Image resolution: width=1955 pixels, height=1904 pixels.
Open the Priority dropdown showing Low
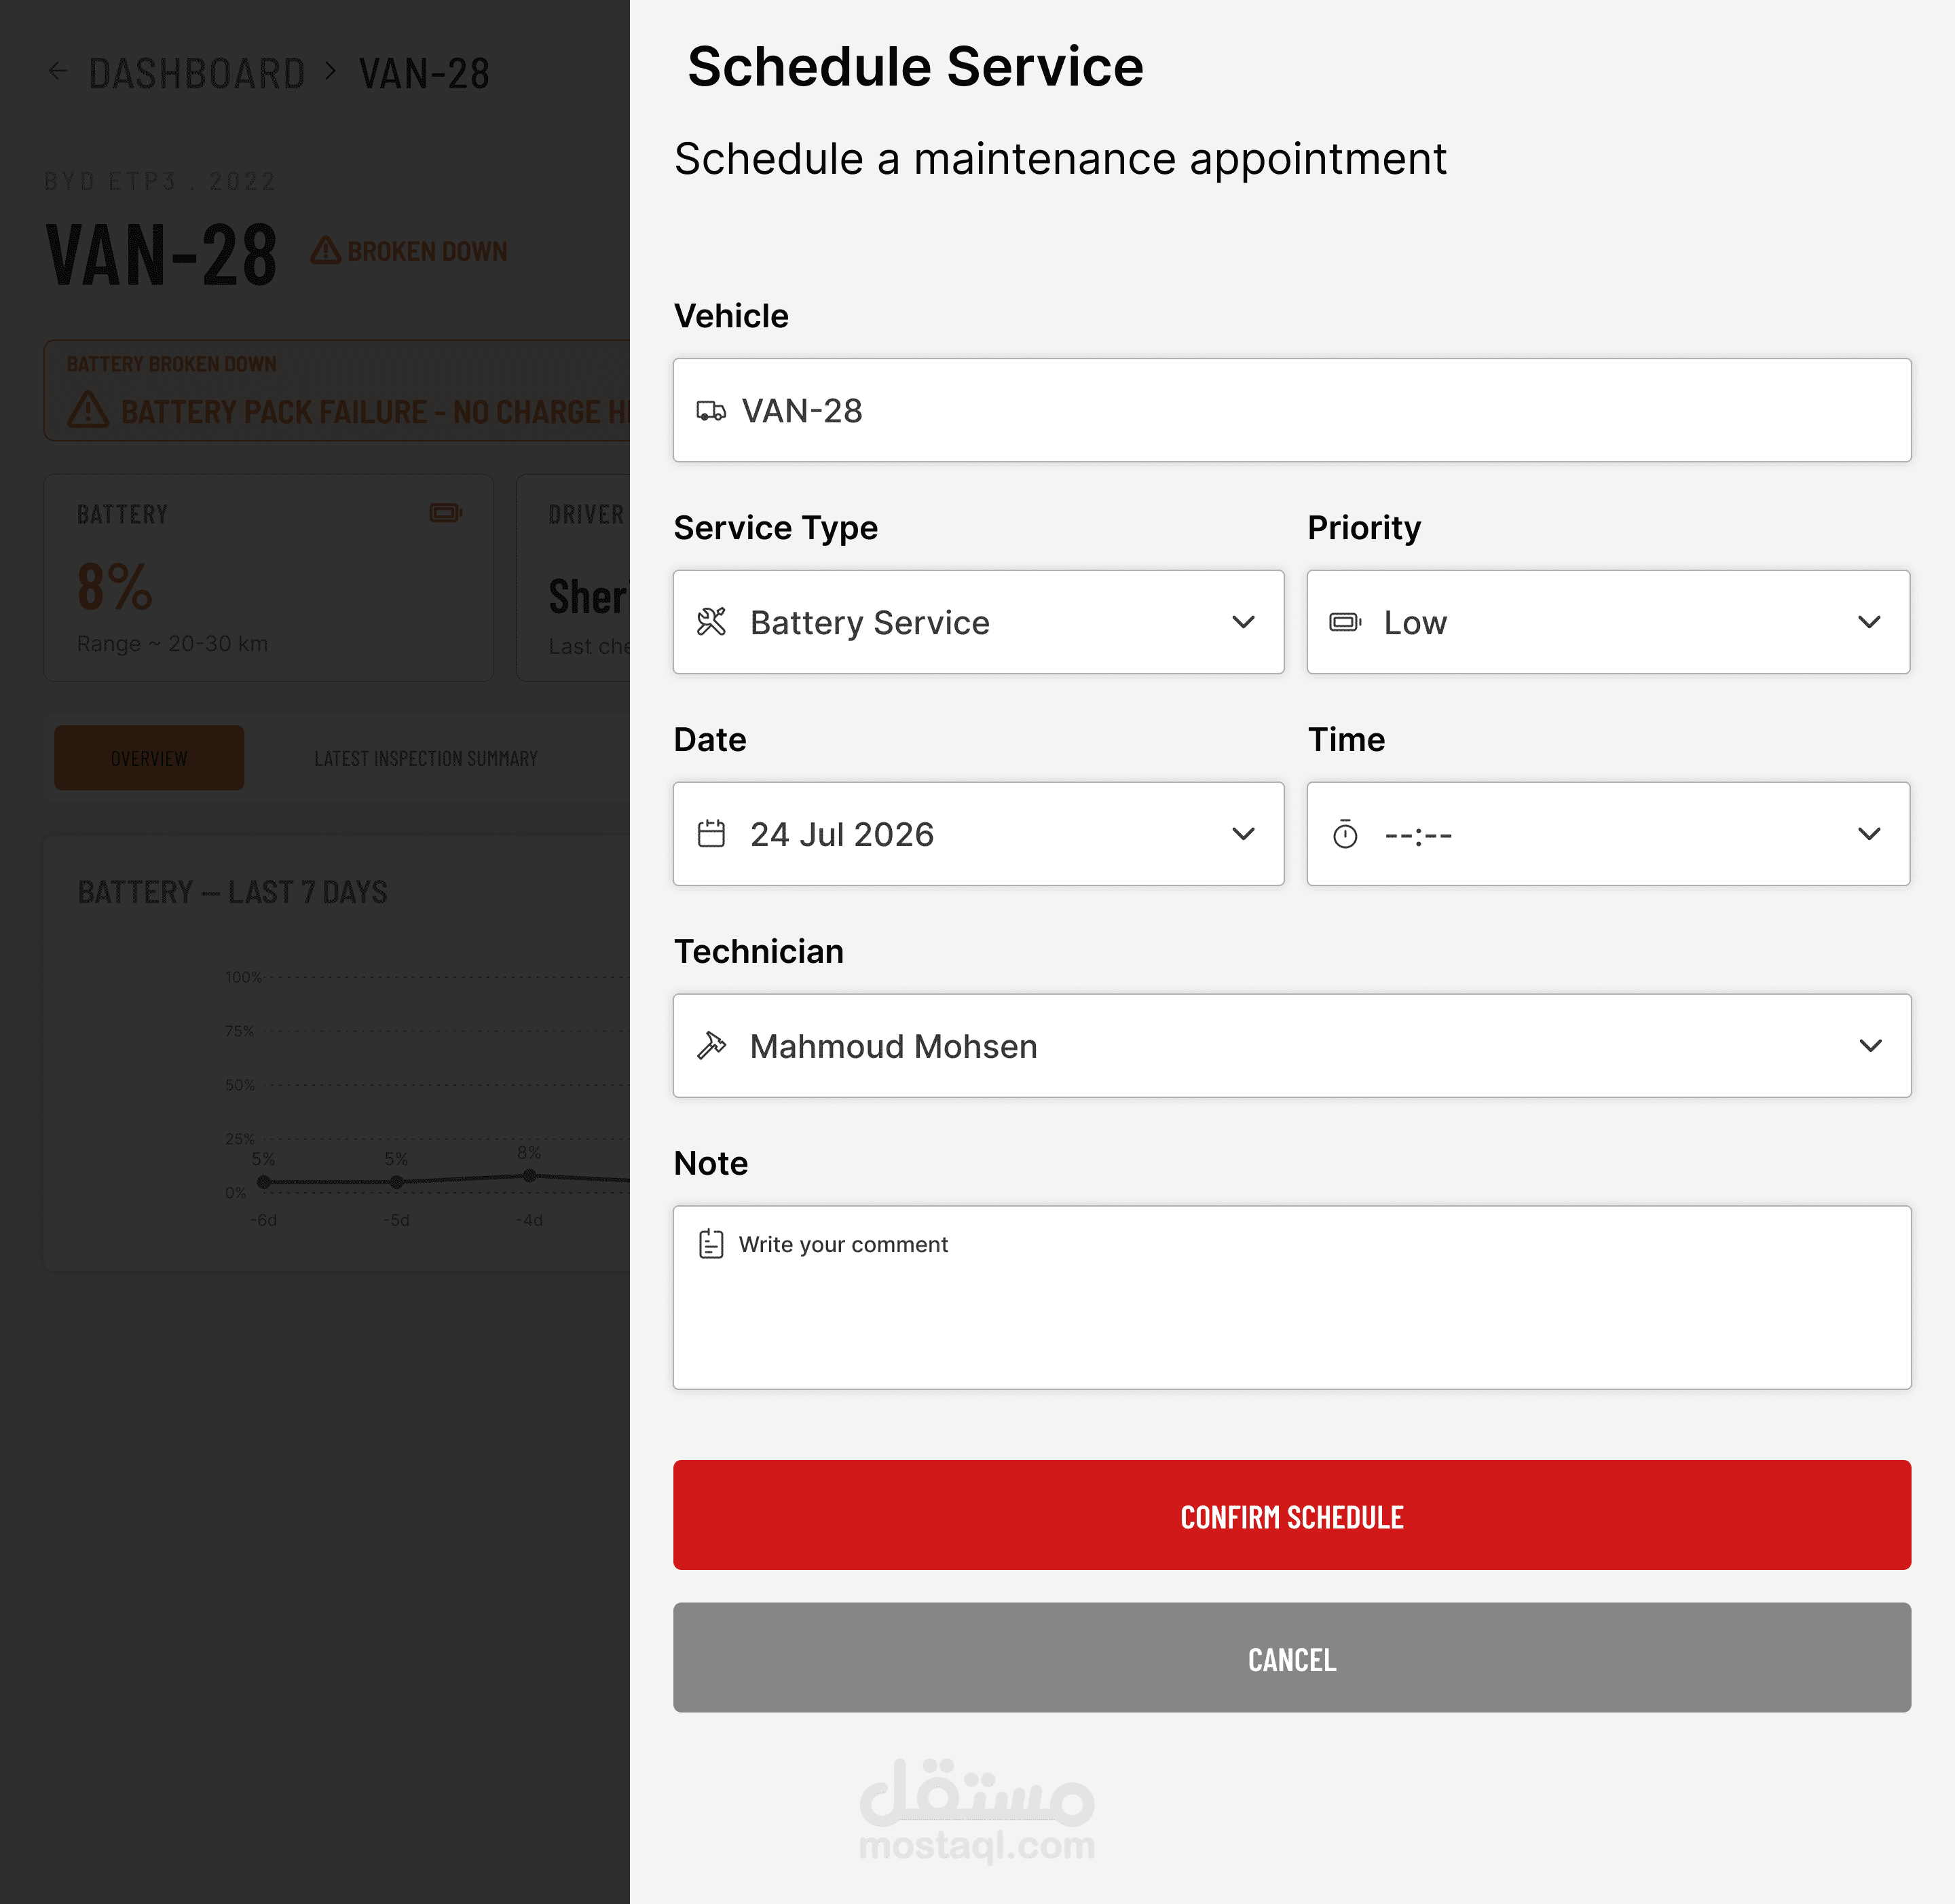coord(1608,622)
